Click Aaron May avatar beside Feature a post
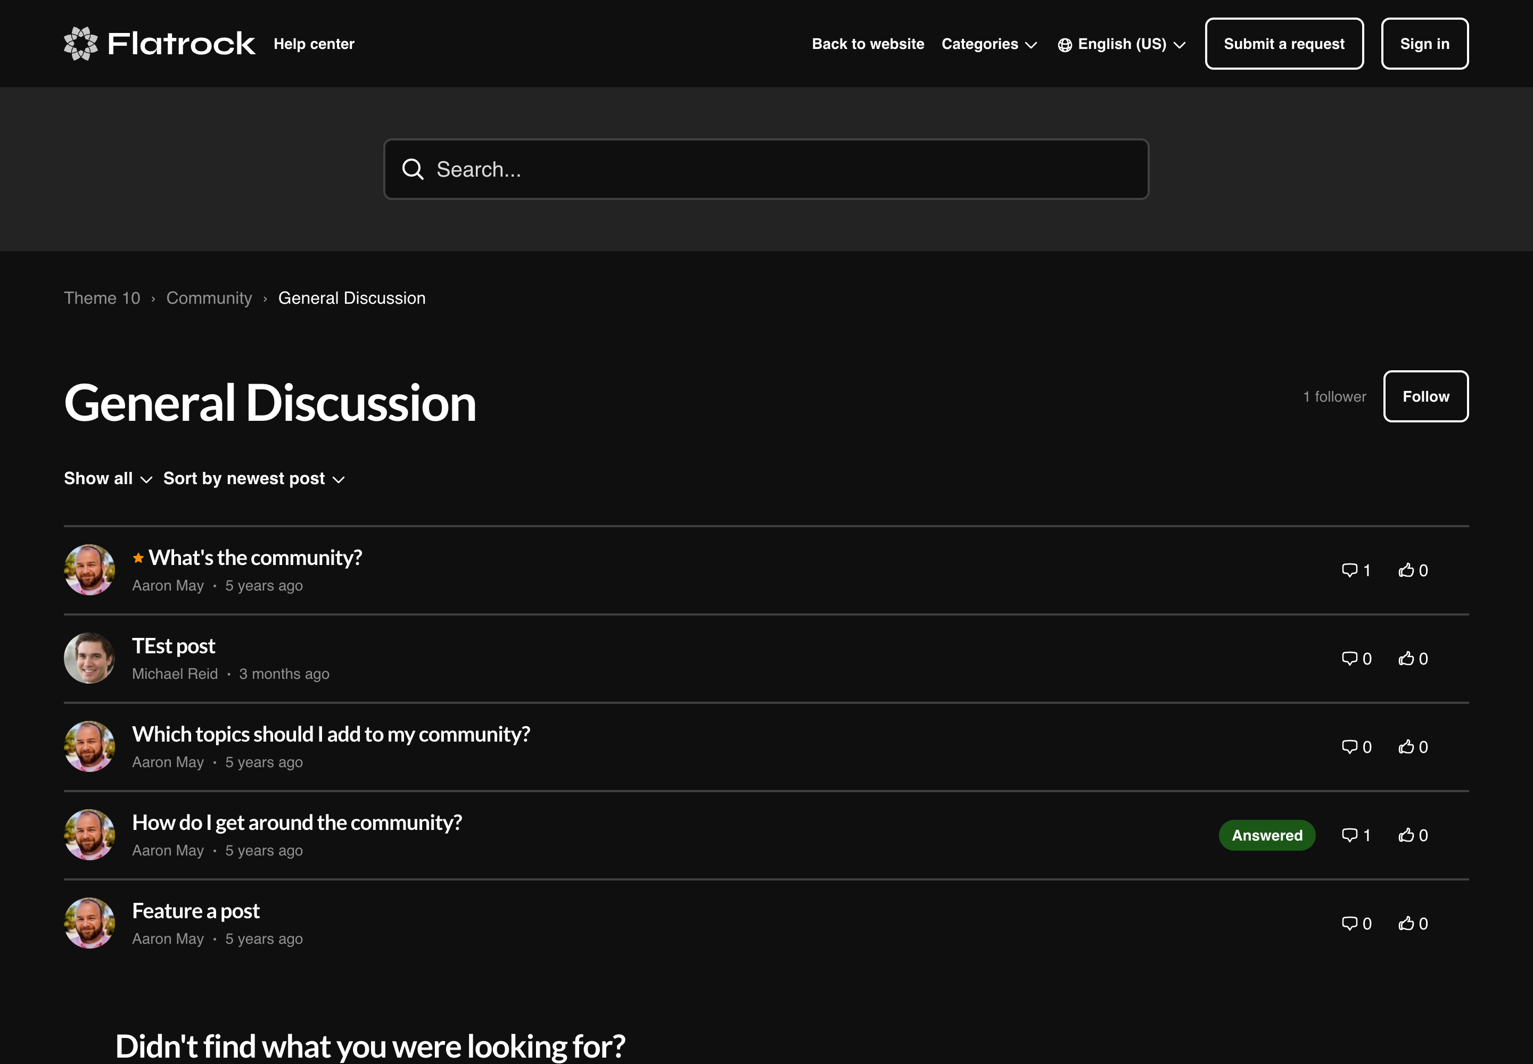Viewport: 1533px width, 1064px height. 89,924
